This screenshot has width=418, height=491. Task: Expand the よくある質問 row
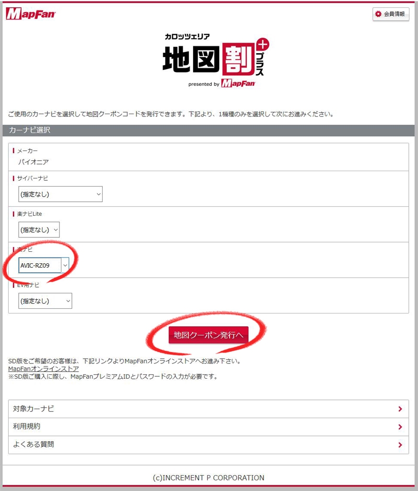(x=209, y=445)
